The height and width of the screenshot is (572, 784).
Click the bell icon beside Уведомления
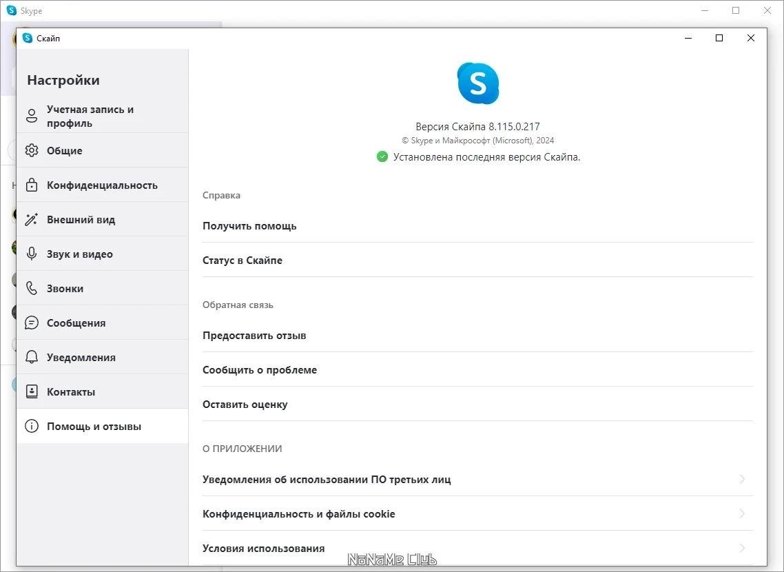(x=32, y=358)
